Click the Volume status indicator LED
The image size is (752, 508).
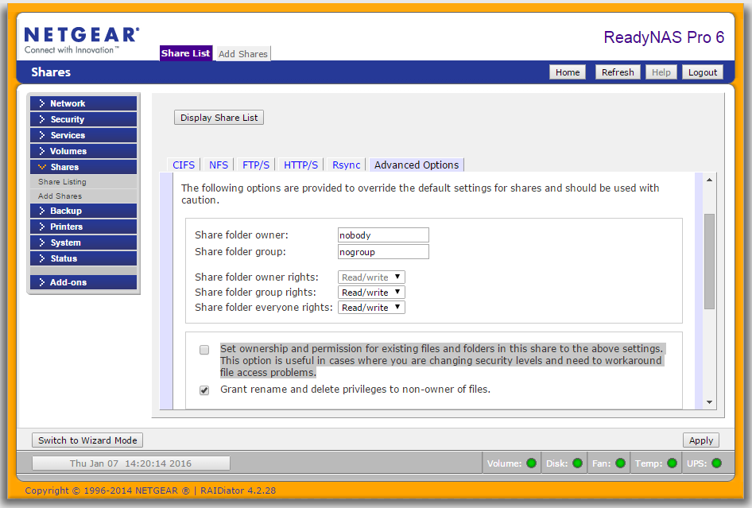(x=533, y=463)
